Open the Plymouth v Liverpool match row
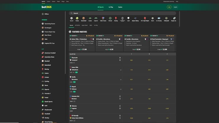 [122, 60]
